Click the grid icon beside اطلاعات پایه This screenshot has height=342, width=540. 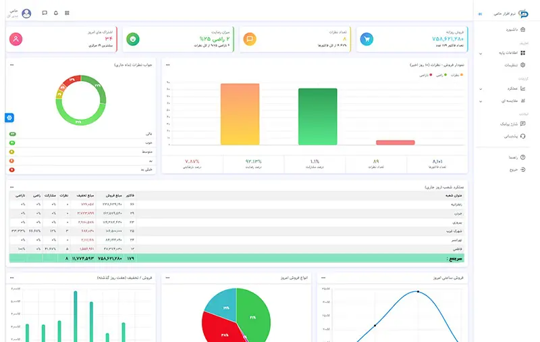(x=522, y=53)
